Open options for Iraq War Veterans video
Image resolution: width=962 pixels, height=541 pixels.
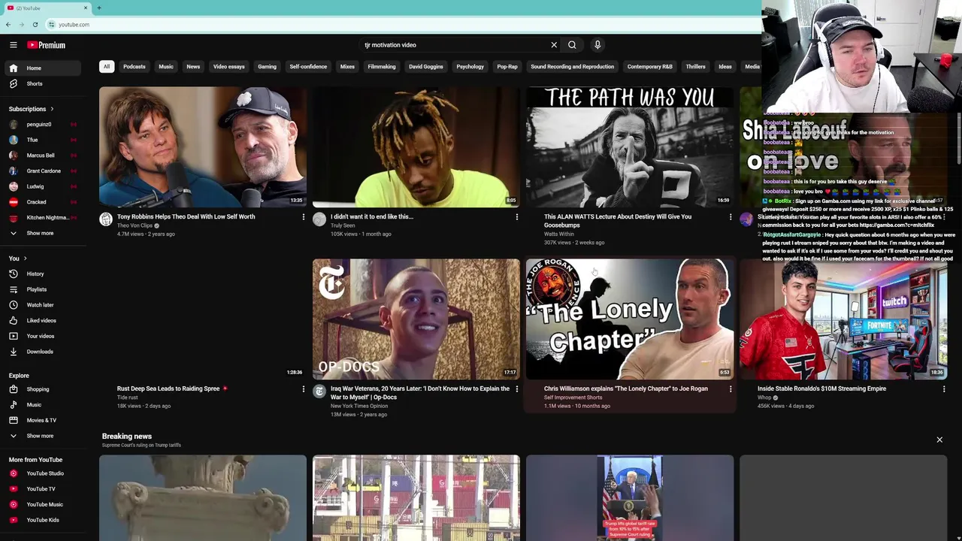tap(517, 389)
